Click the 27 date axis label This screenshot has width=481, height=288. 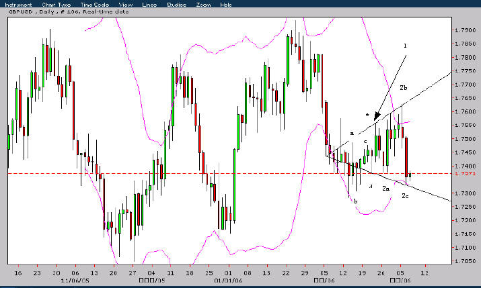[133, 273]
